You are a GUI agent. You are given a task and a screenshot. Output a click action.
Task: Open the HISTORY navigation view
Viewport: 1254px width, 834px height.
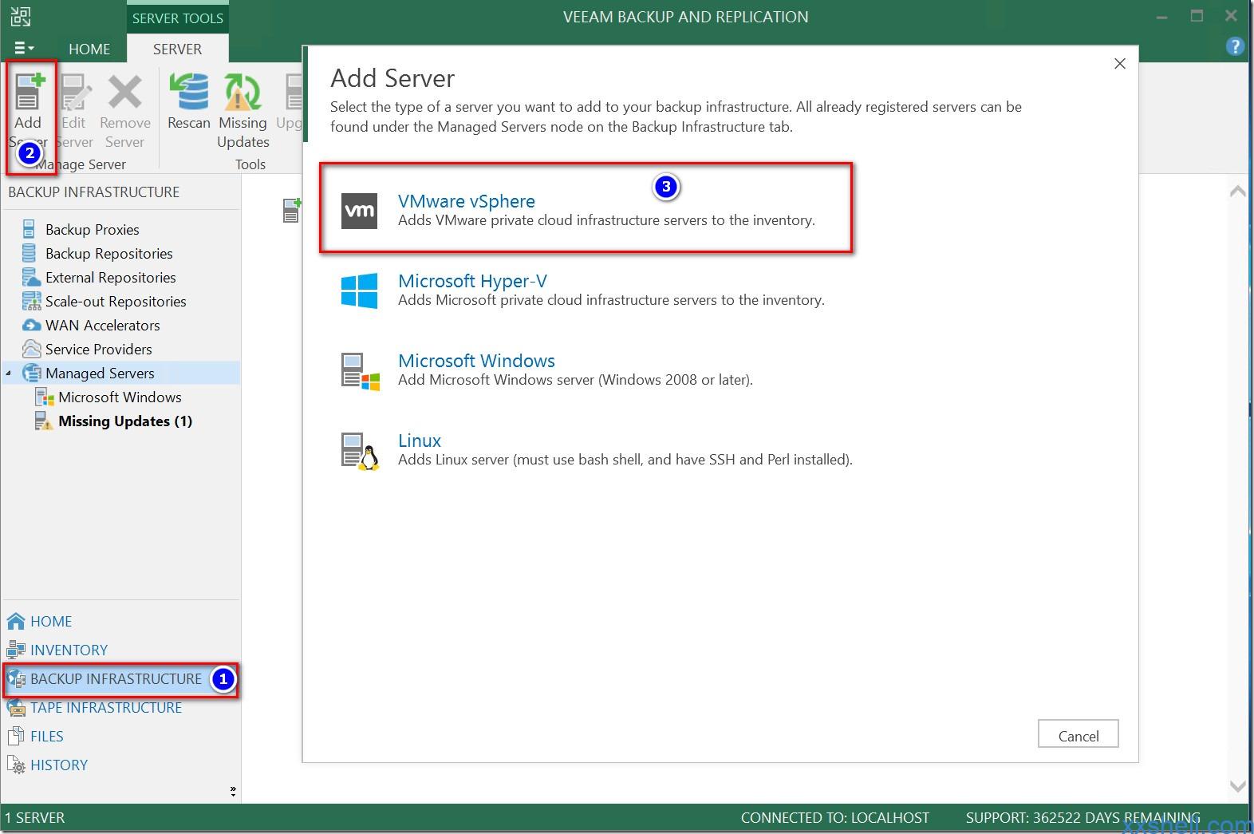click(59, 765)
